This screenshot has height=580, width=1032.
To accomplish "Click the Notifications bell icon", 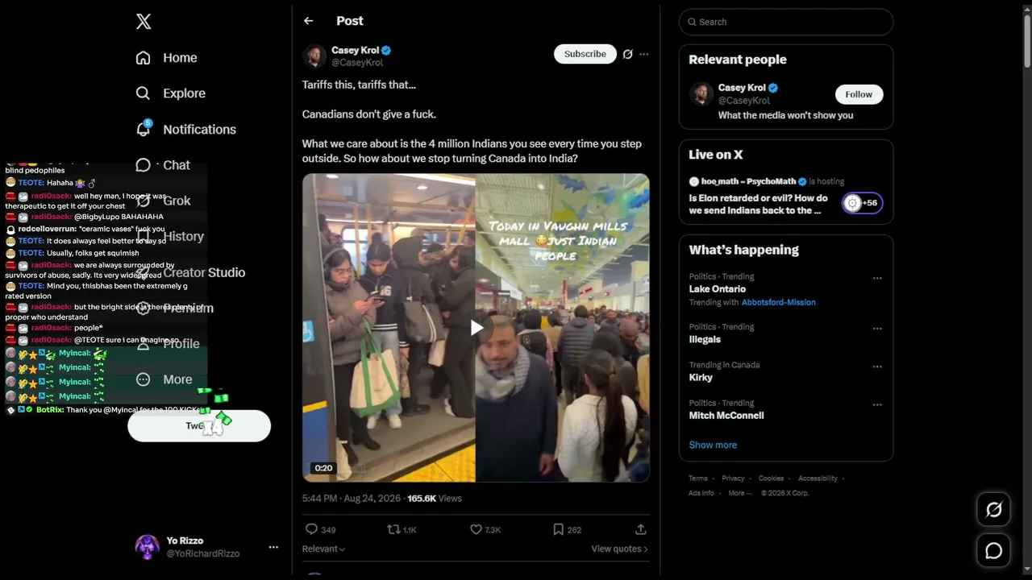I will [x=144, y=129].
